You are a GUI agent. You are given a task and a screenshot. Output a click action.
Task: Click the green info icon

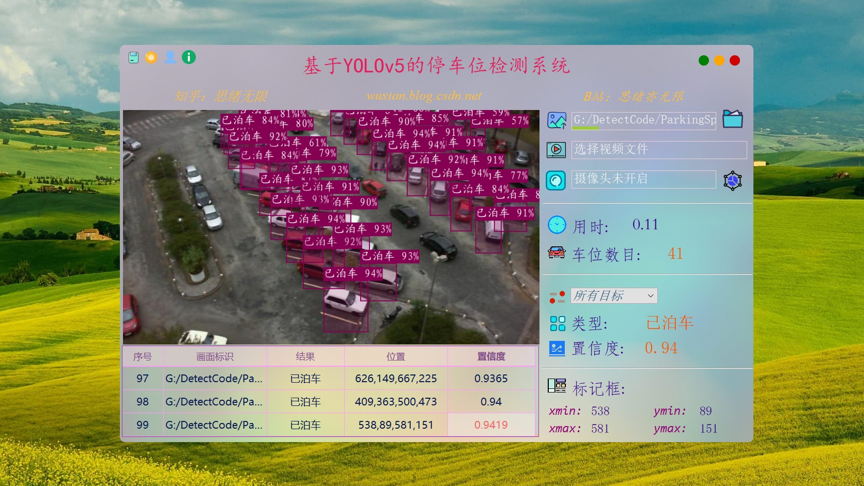[x=189, y=57]
